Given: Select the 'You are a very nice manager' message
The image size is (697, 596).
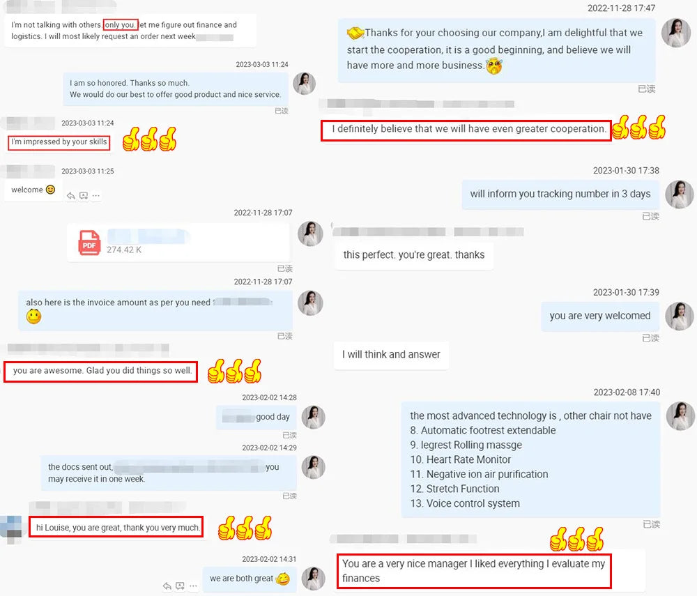Looking at the screenshot, I should [474, 571].
